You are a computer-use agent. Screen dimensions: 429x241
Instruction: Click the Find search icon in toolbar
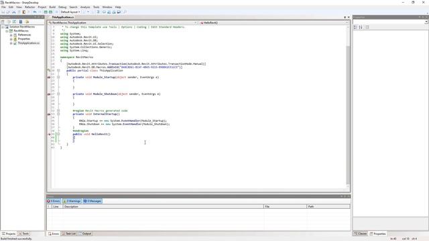coord(125,12)
